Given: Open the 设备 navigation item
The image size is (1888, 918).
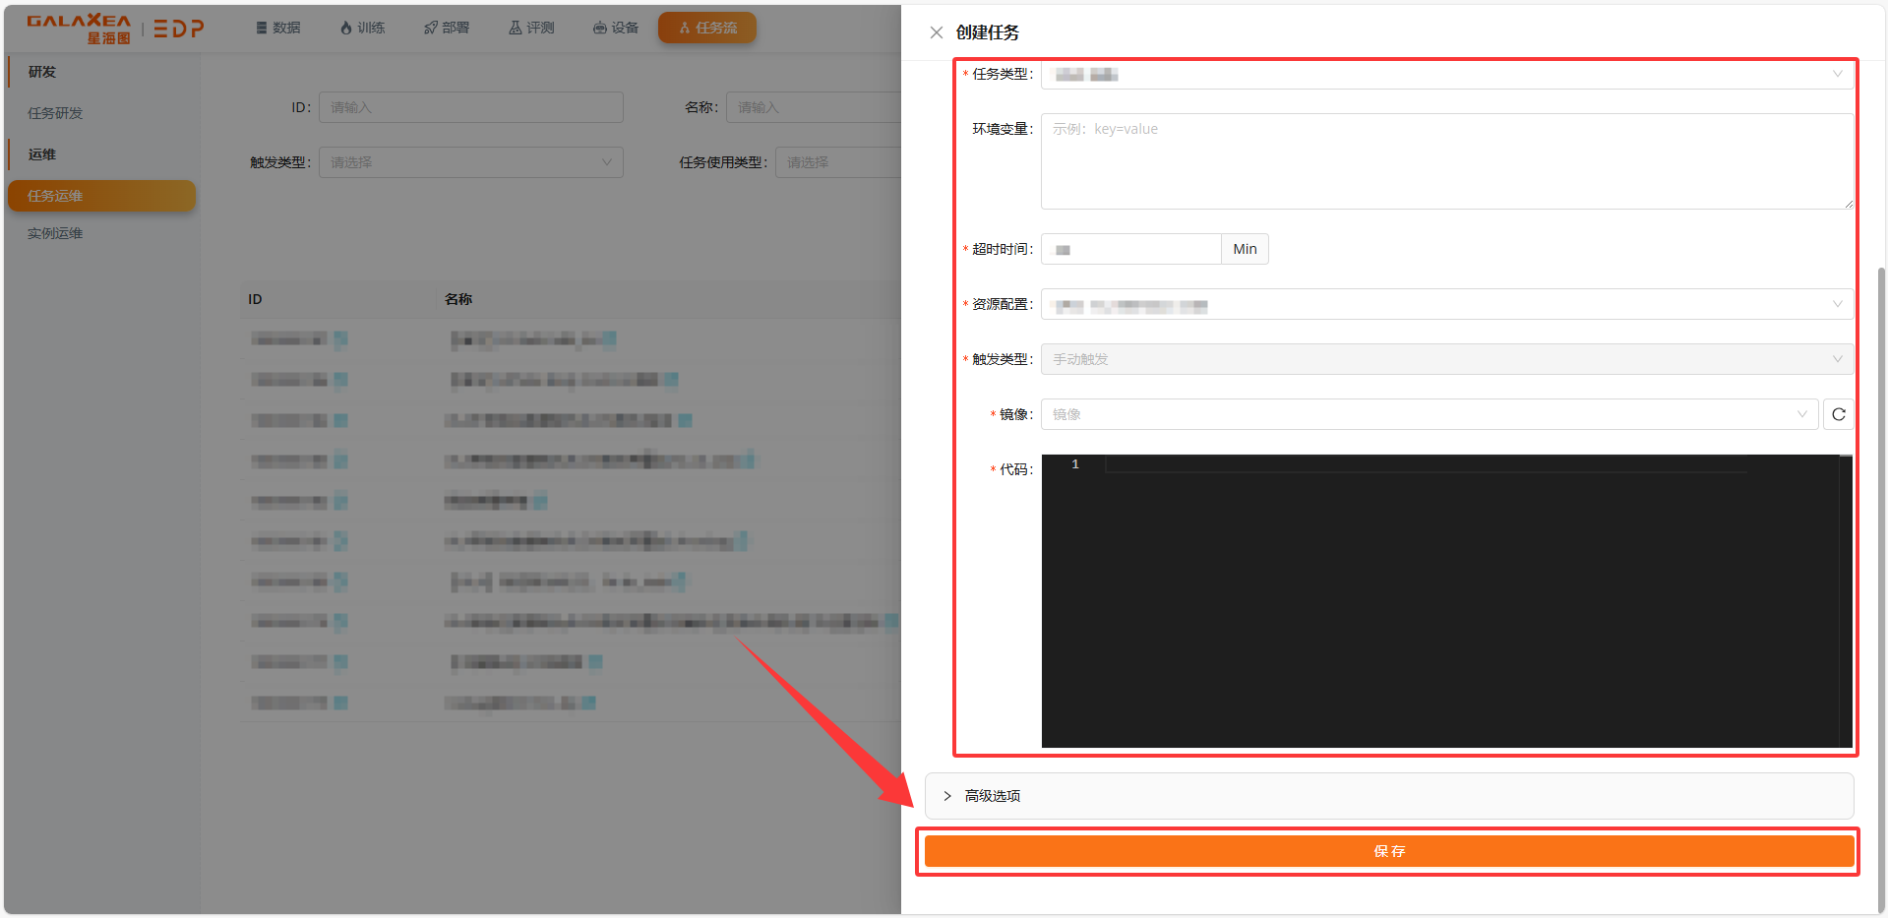Looking at the screenshot, I should click(x=616, y=28).
